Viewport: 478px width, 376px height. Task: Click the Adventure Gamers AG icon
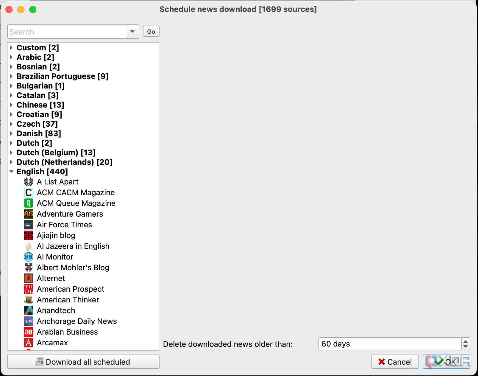coord(29,214)
